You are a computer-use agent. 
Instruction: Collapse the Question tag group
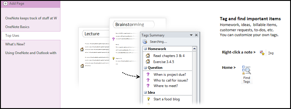coord(145,68)
